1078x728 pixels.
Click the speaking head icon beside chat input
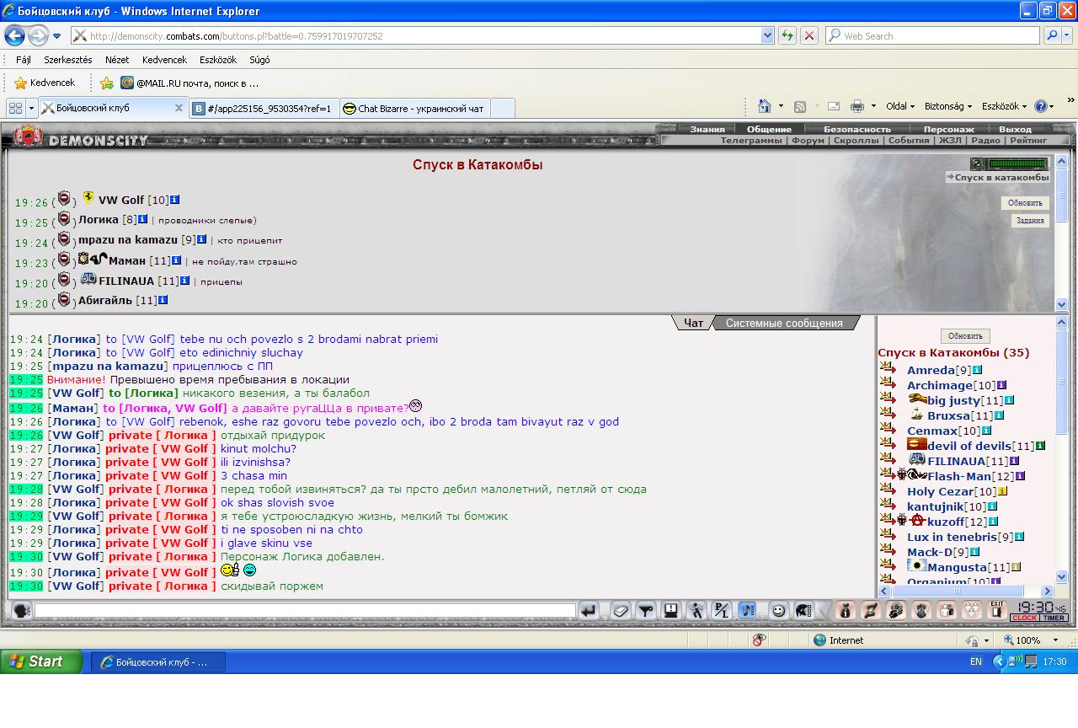[x=22, y=611]
